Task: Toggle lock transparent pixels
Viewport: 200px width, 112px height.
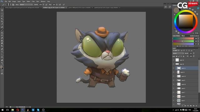Action: tap(177, 56)
